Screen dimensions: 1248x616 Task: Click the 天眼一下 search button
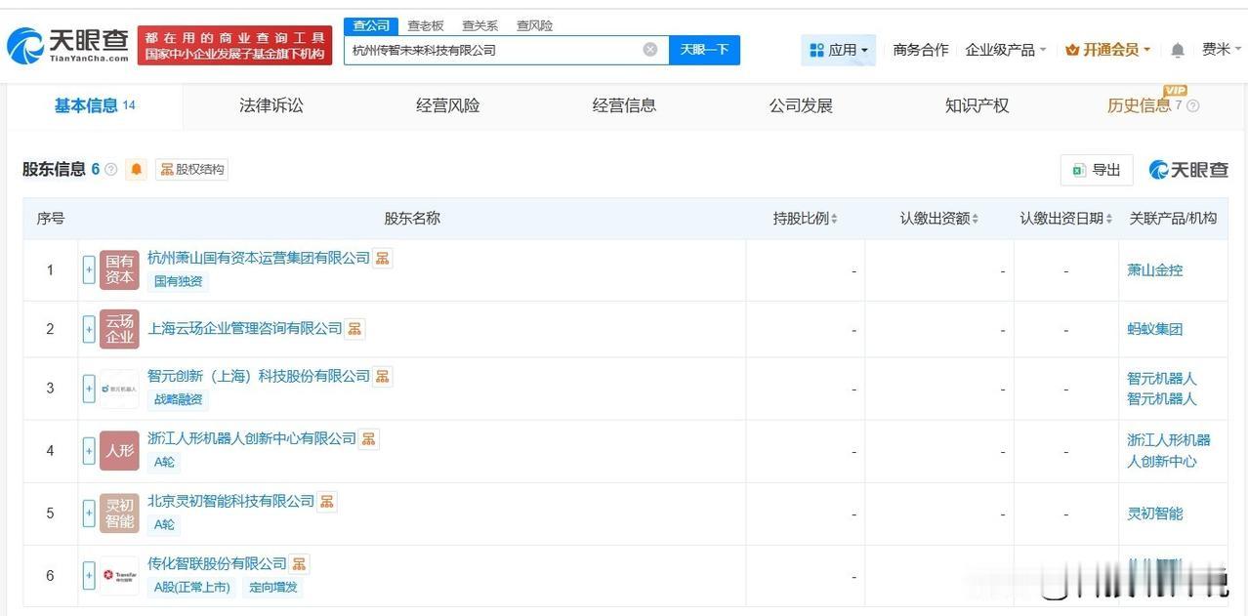point(704,50)
